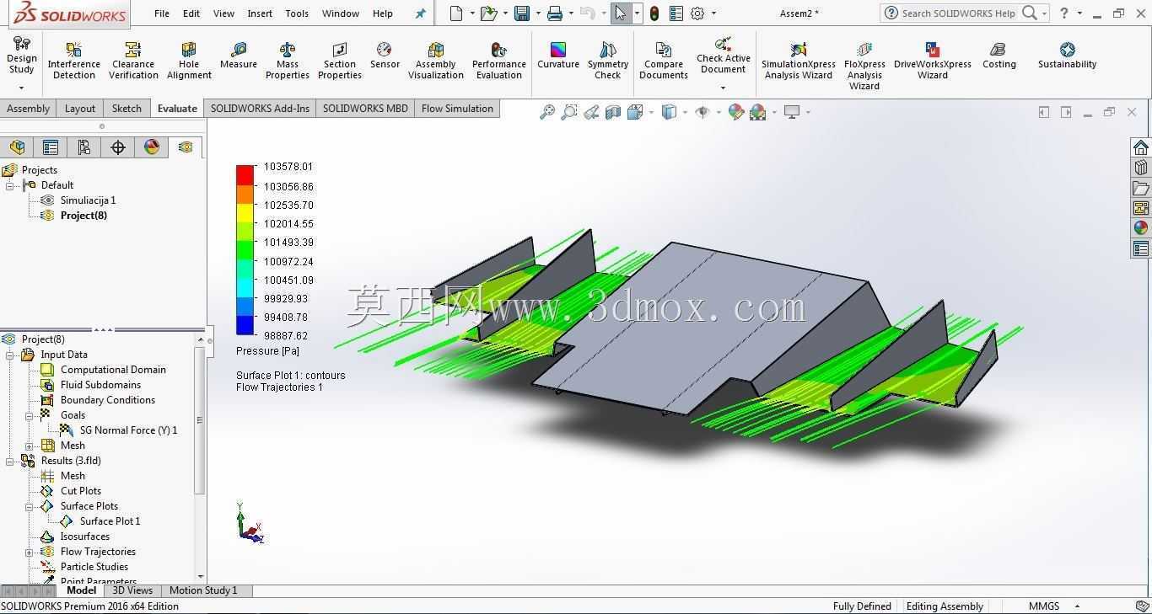Screen dimensions: 1152x614
Task: Open the MMGS unit system dropdown
Action: pyautogui.click(x=1077, y=606)
